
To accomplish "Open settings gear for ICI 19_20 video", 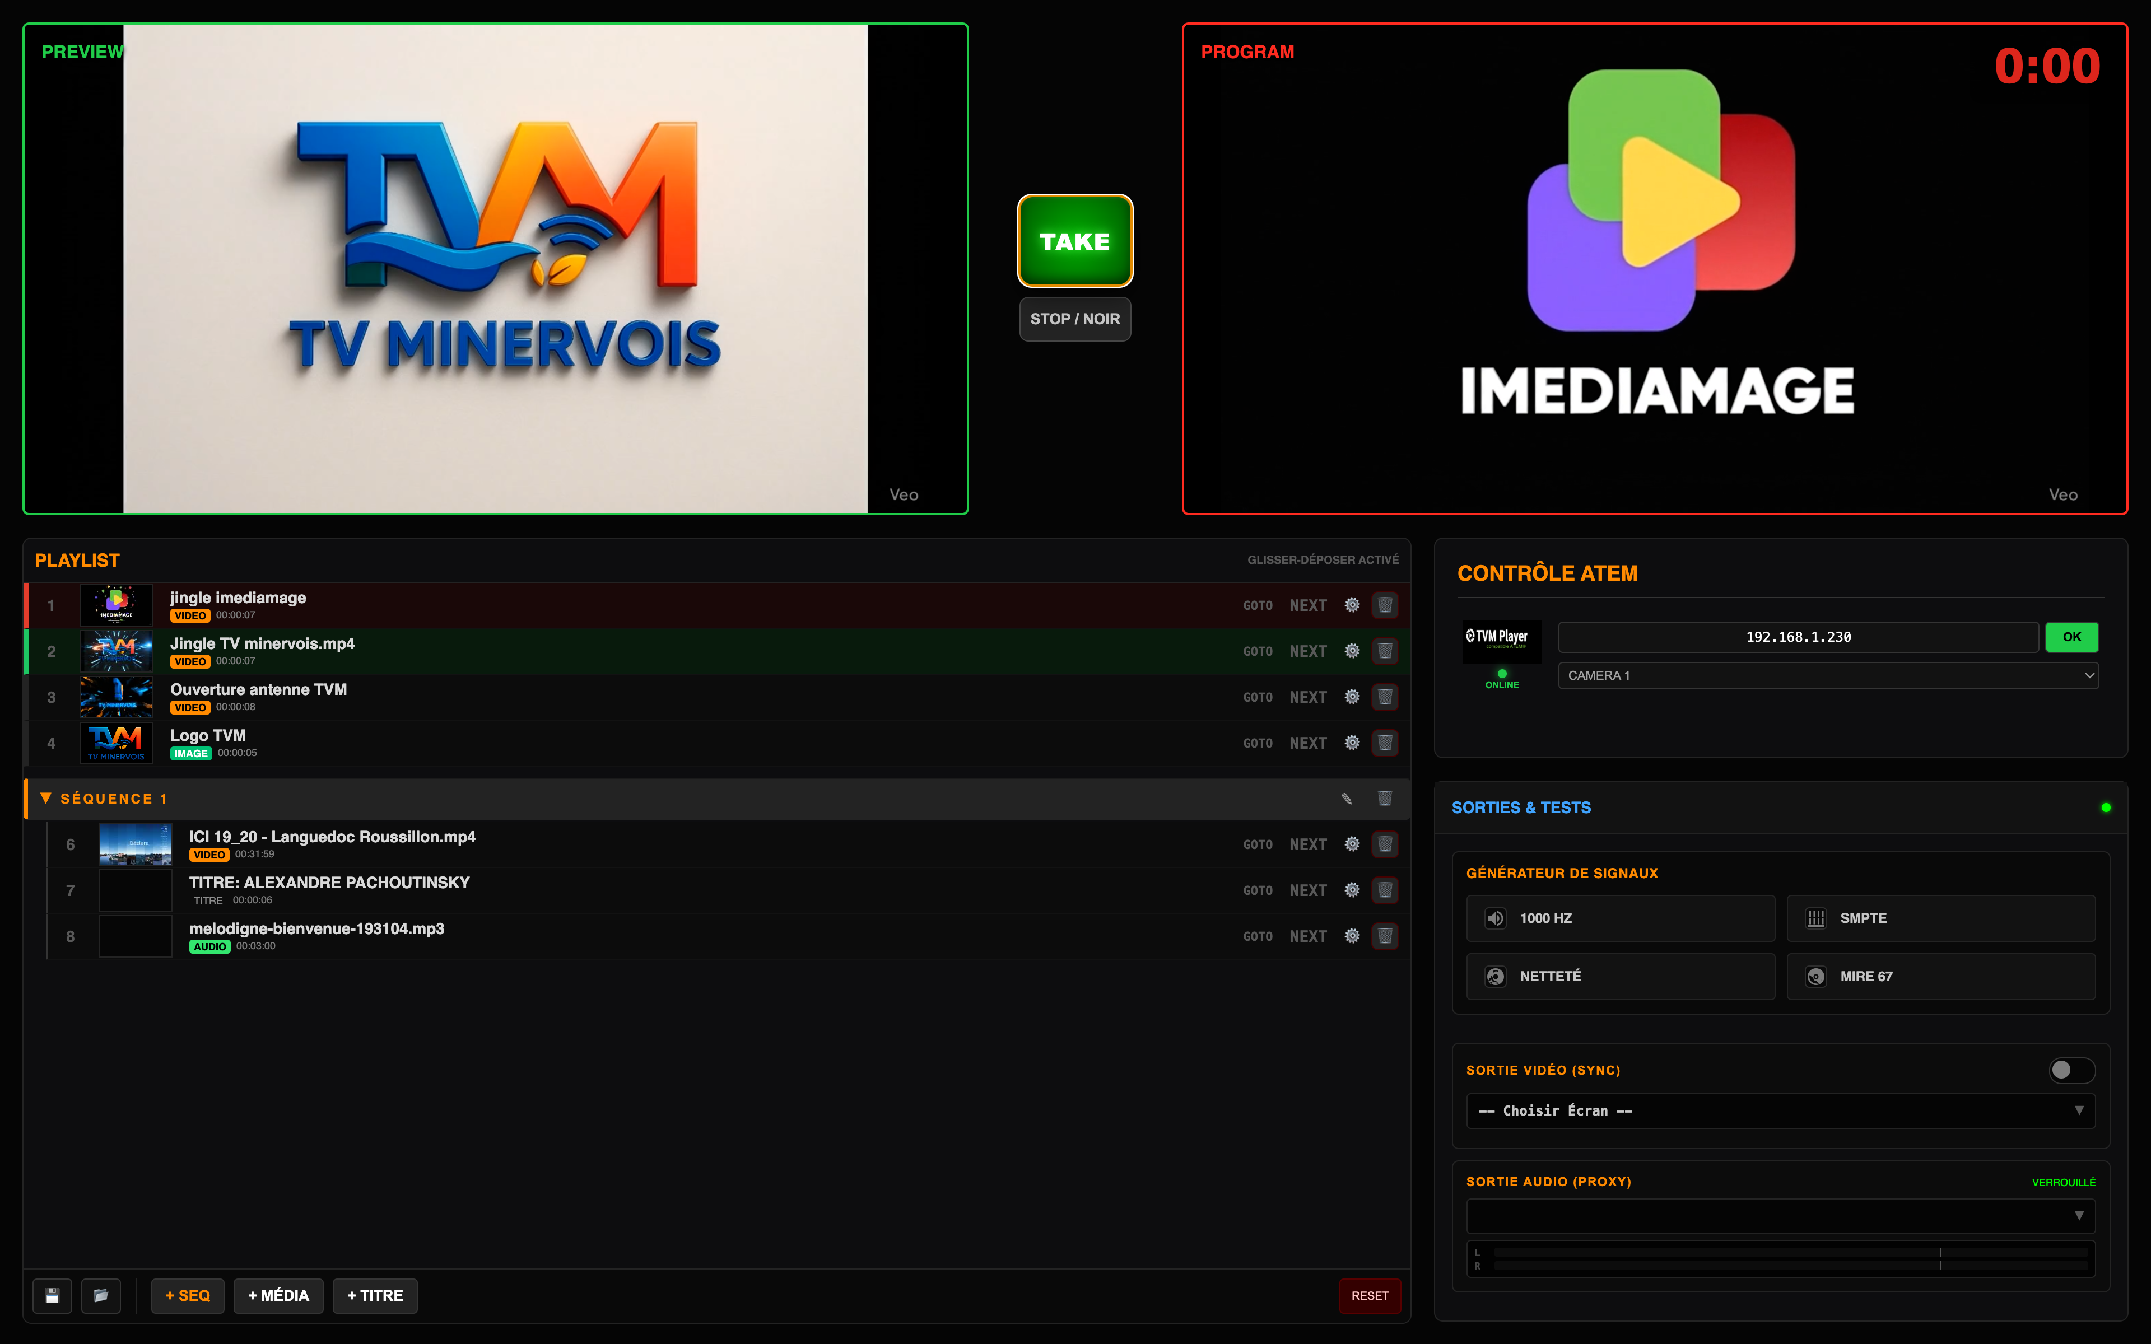I will (1352, 844).
